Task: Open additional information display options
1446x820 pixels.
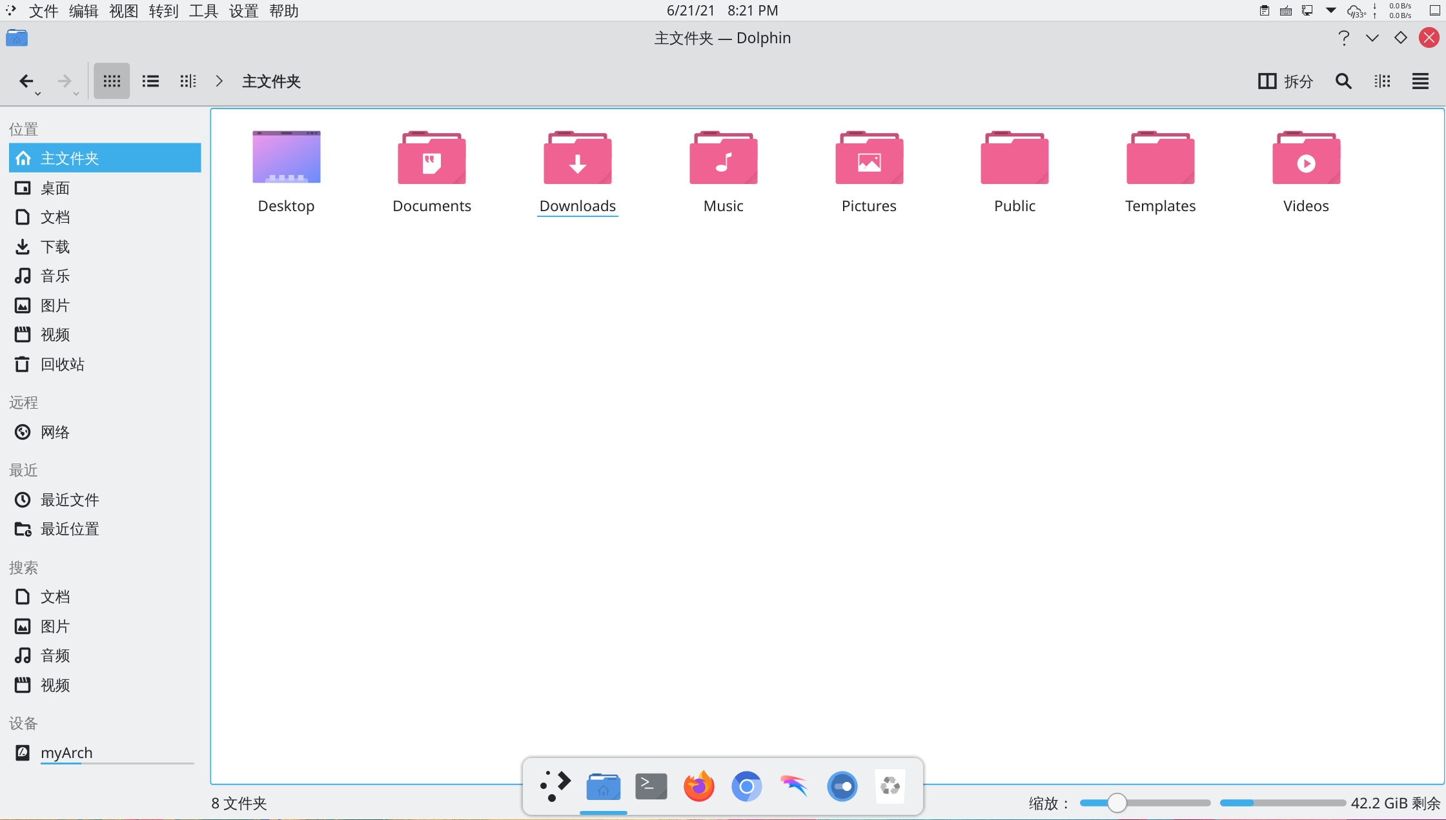Action: (x=1382, y=81)
